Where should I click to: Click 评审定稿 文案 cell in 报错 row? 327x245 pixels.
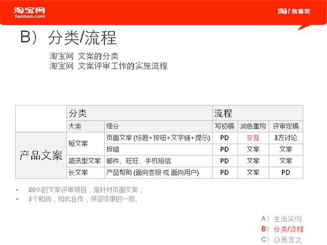coord(286,149)
